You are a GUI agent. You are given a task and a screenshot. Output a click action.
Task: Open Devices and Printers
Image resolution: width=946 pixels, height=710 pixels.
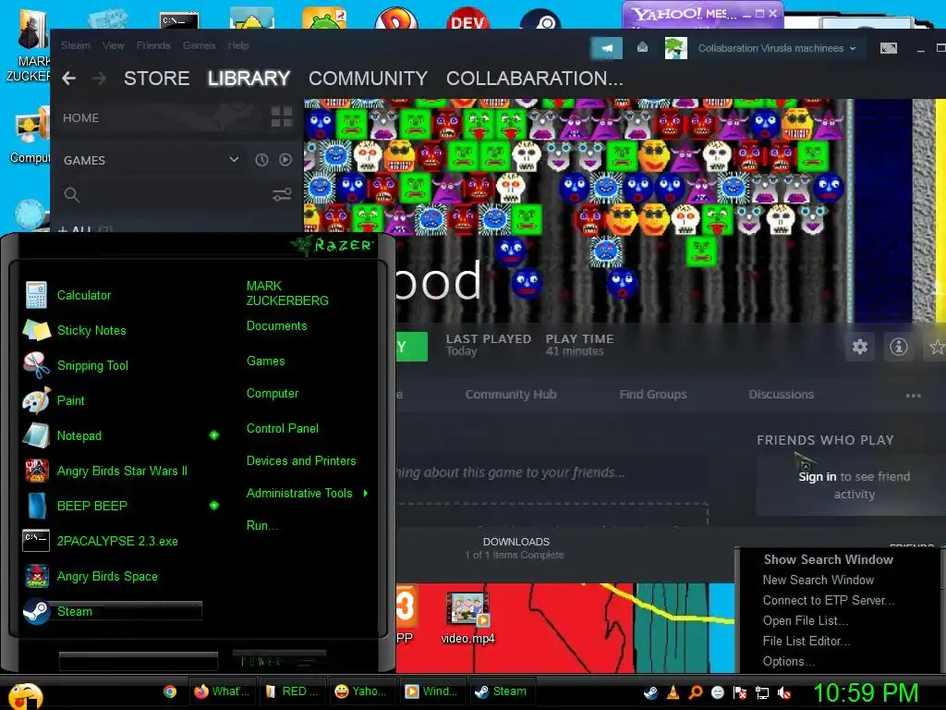(301, 460)
